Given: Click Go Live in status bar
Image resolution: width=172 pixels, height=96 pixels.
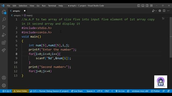Looking at the screenshot, I should coord(120,91).
